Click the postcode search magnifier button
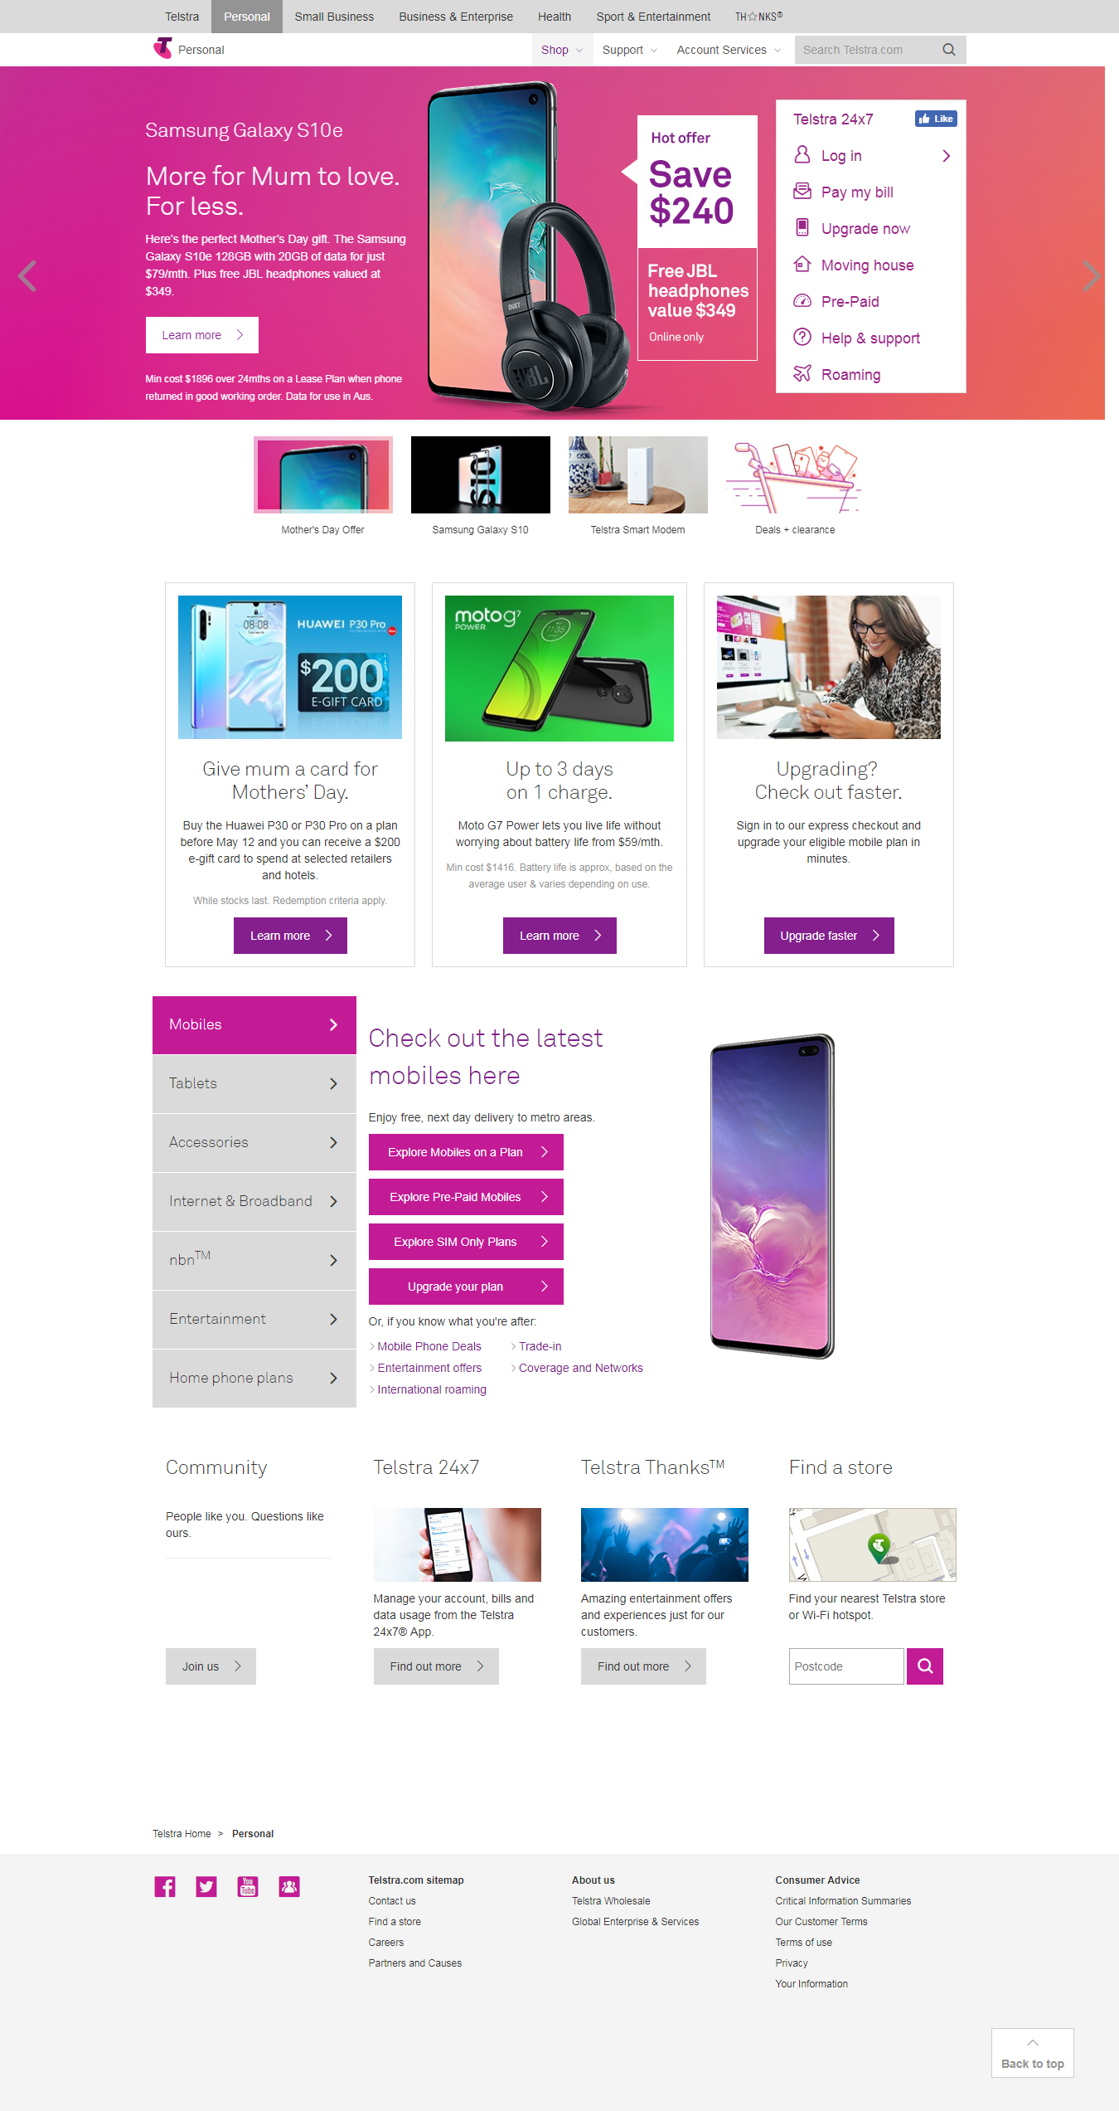Screen dimensions: 1119x2111 [925, 1666]
